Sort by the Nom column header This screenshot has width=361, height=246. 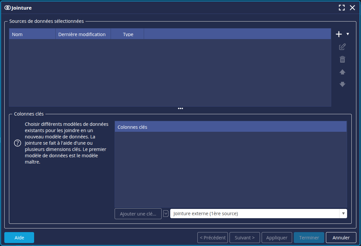click(32, 34)
